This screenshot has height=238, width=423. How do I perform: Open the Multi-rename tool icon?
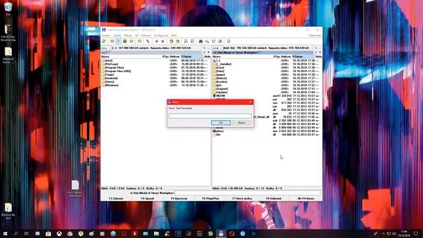coord(207,41)
